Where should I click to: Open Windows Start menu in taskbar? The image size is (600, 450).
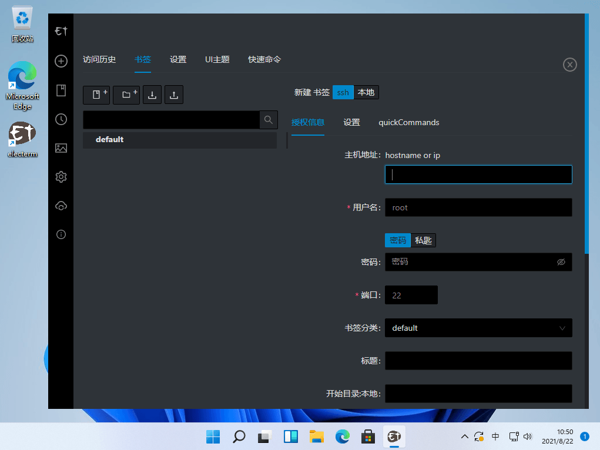(x=213, y=436)
